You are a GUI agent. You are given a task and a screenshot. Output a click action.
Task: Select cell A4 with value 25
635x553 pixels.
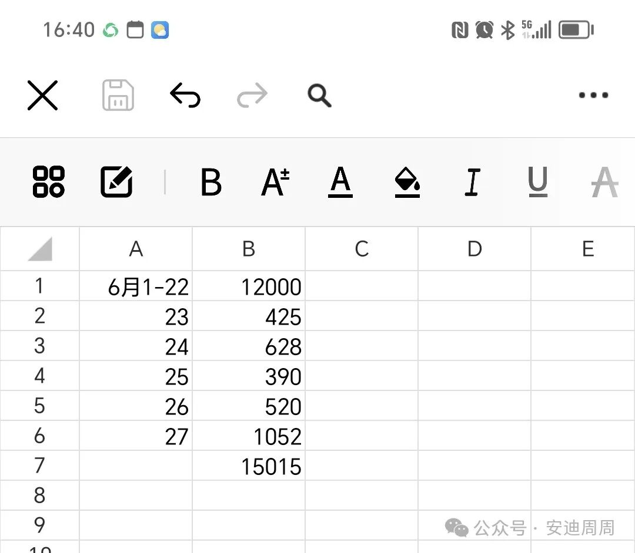coord(136,376)
